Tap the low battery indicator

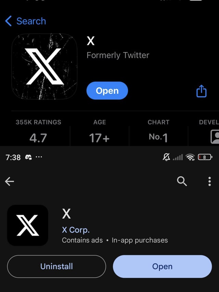click(x=205, y=157)
